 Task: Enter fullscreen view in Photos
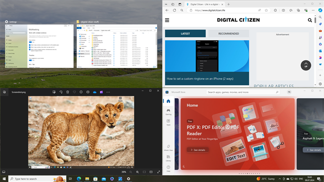tap(158, 172)
